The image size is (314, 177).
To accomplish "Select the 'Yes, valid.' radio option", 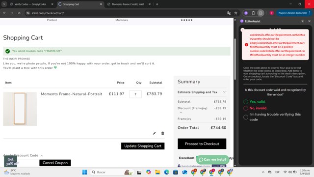I will (x=246, y=102).
